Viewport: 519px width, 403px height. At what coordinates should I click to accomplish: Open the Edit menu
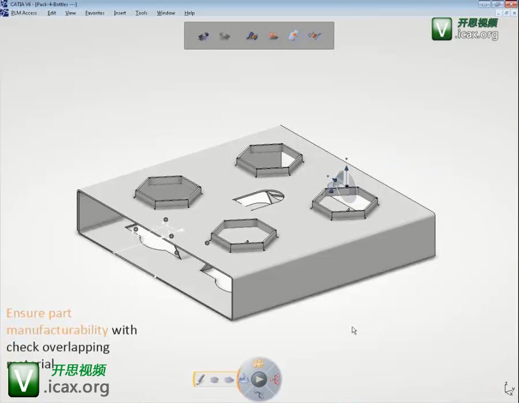point(52,13)
